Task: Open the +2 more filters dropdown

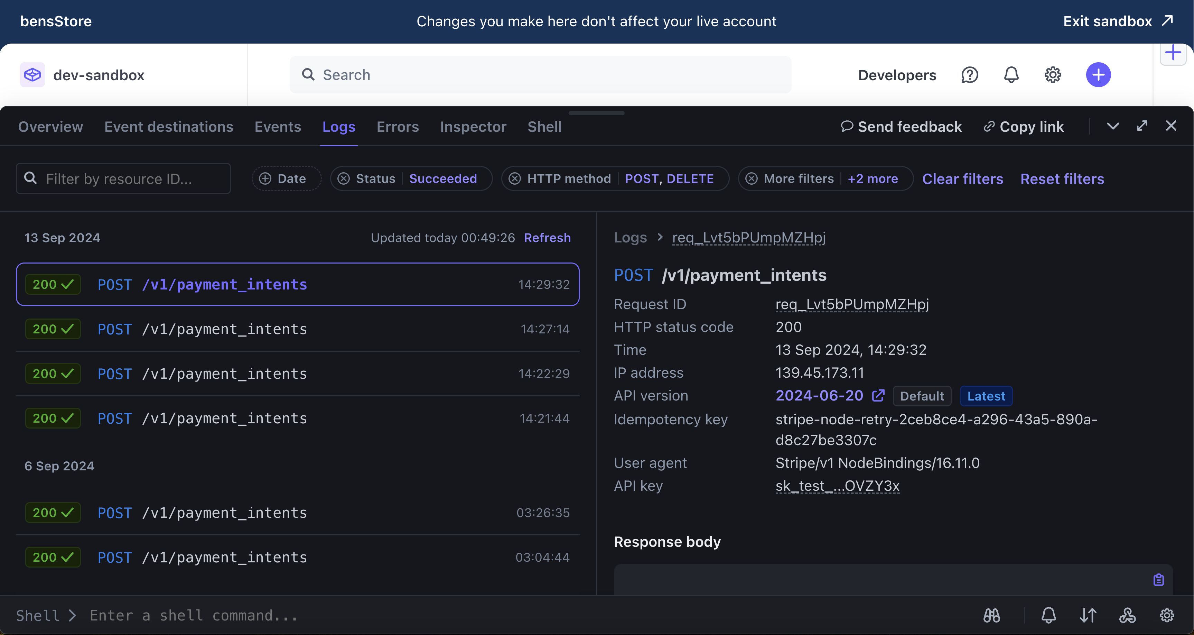Action: [x=872, y=178]
